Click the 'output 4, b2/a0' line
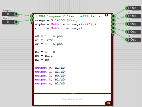Viewport: 142px width, 107px height. [50, 84]
